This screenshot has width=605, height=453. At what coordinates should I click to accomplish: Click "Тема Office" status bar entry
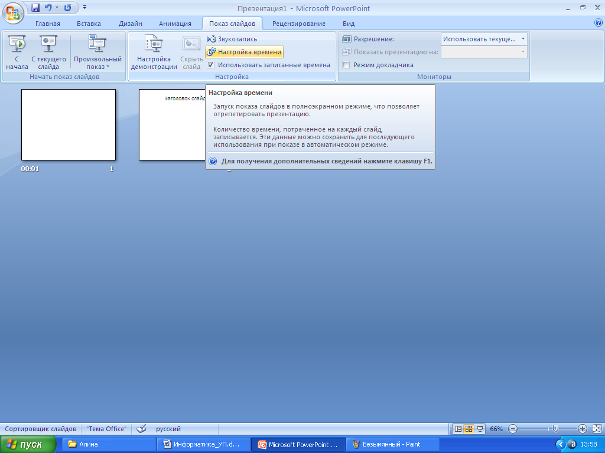coord(106,429)
